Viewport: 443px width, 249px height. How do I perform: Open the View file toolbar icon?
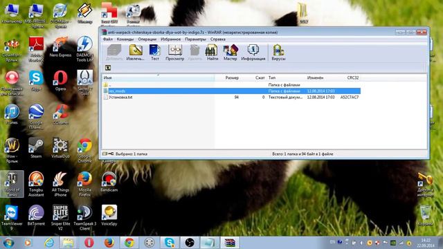175,53
